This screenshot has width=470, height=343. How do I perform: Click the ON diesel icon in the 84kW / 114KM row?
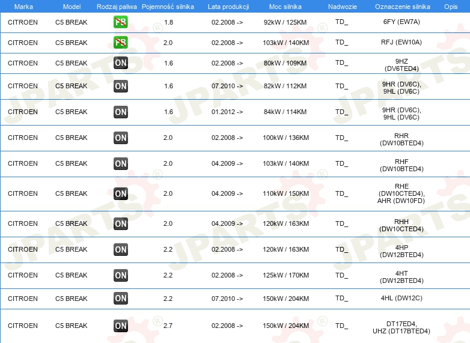(x=120, y=112)
